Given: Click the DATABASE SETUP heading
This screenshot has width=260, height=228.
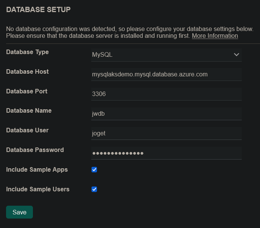Looking at the screenshot, I should coord(38,10).
